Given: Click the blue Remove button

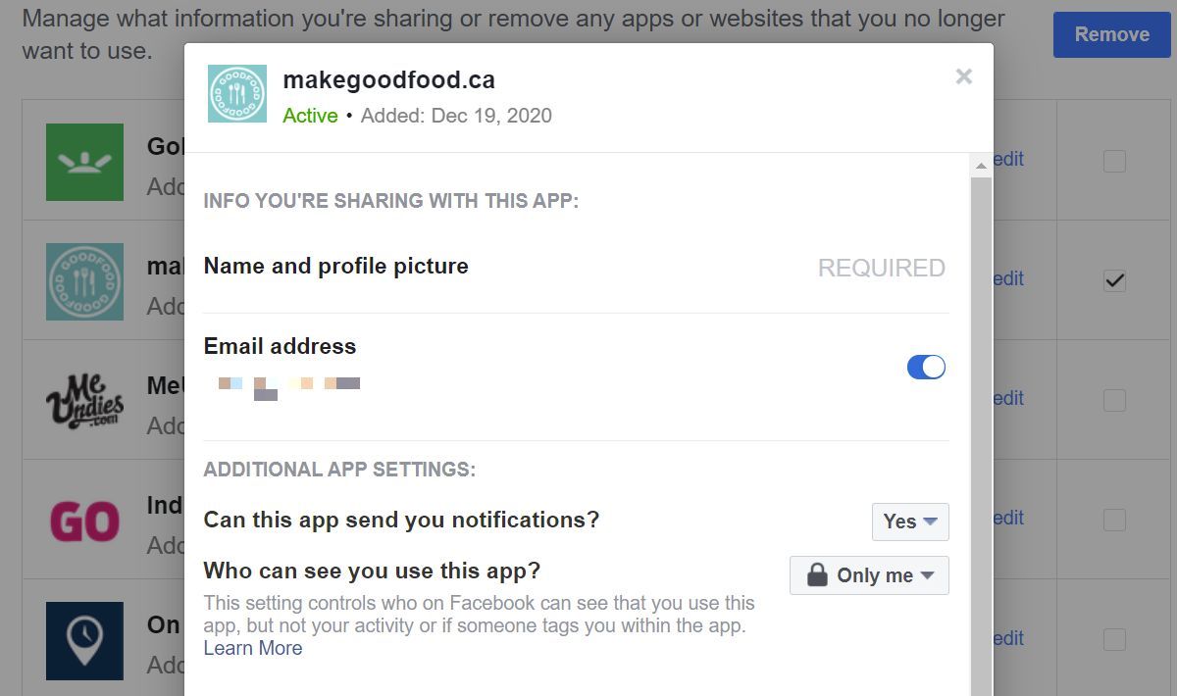Looking at the screenshot, I should (x=1111, y=33).
